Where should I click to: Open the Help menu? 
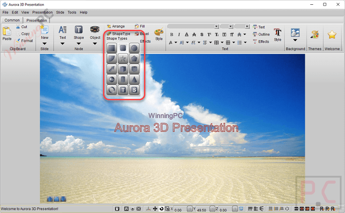(x=84, y=13)
